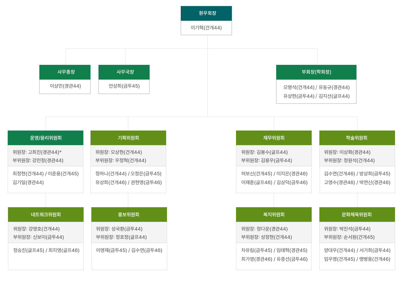
Task: Select 부위원장: 손서원(건개45)
Action: coord(349,237)
